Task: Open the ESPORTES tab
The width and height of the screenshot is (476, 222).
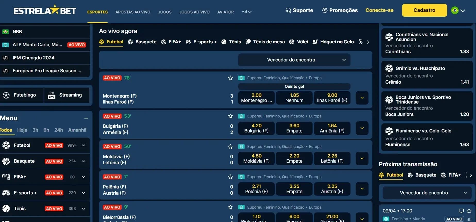Action: (x=97, y=12)
